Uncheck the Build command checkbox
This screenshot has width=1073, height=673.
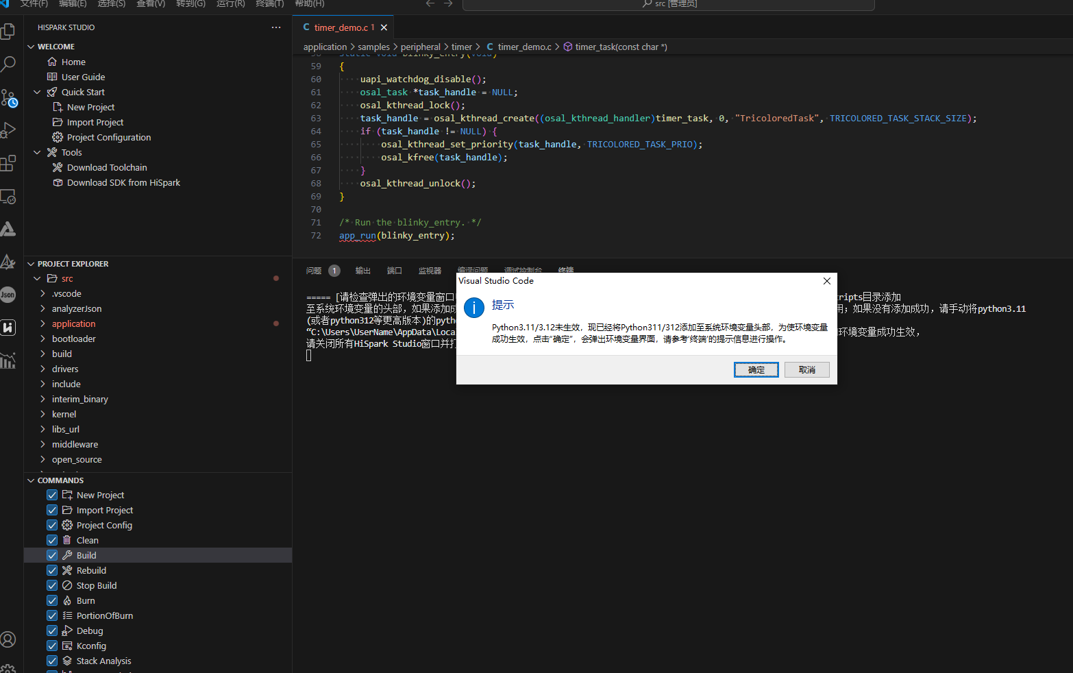[52, 555]
